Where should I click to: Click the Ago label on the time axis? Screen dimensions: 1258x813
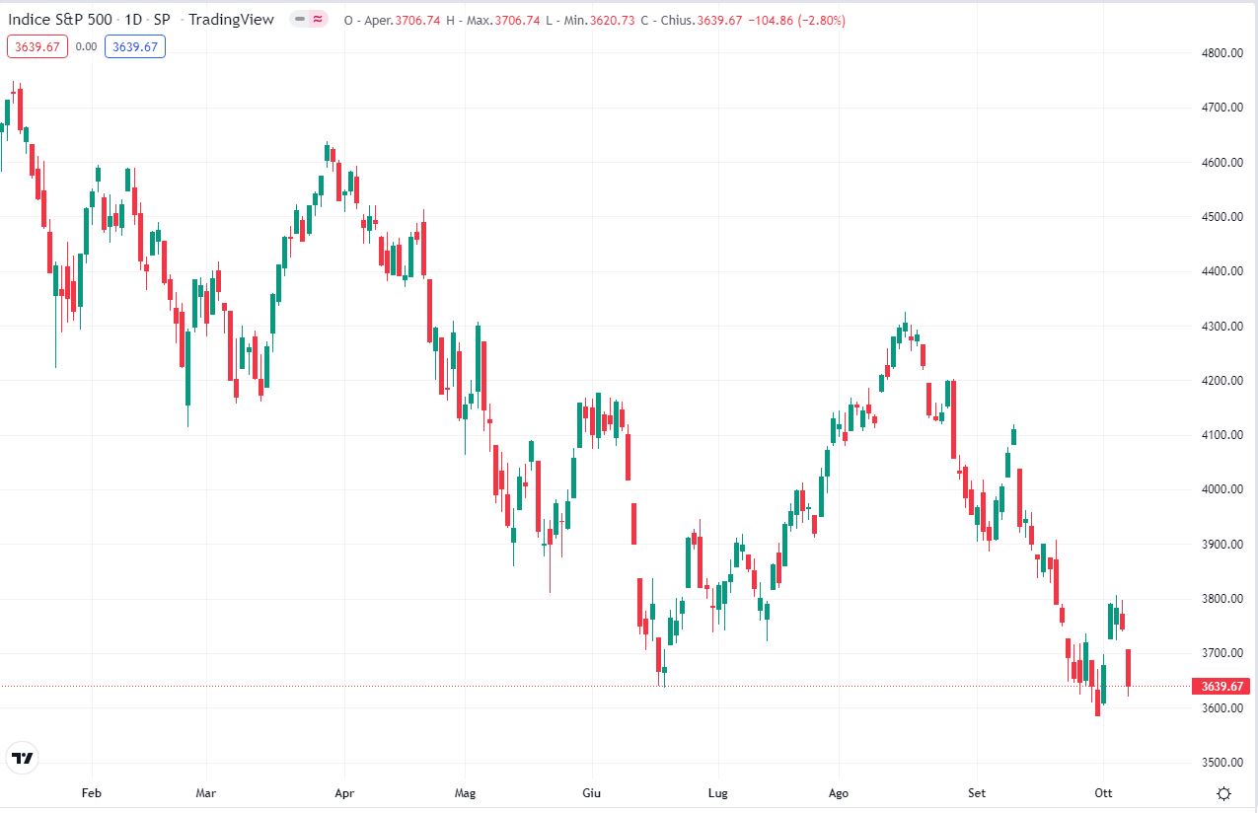[839, 792]
